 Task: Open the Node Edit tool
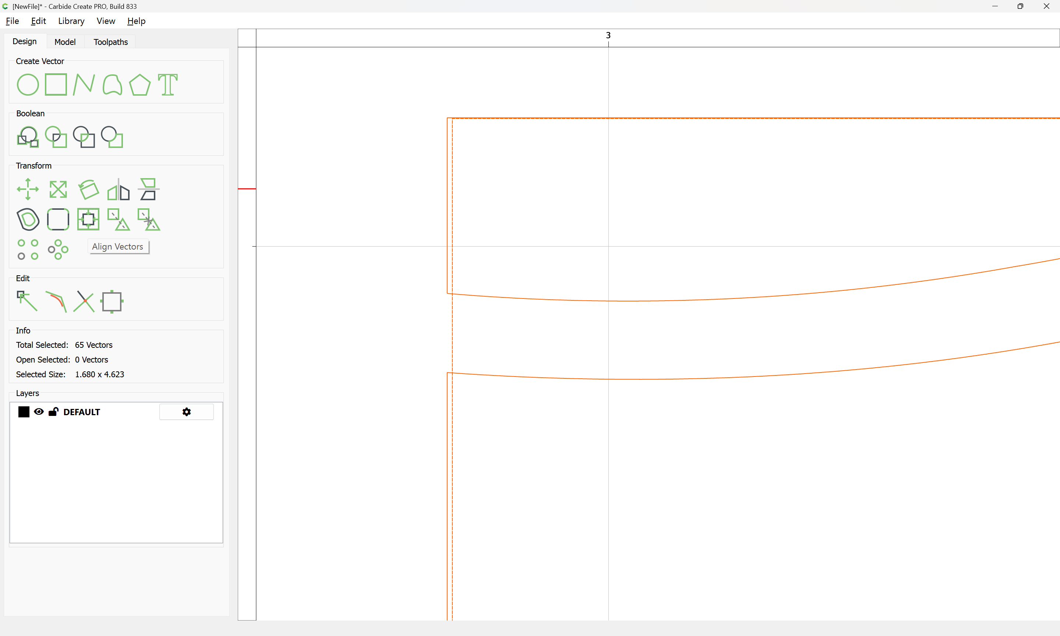(26, 301)
